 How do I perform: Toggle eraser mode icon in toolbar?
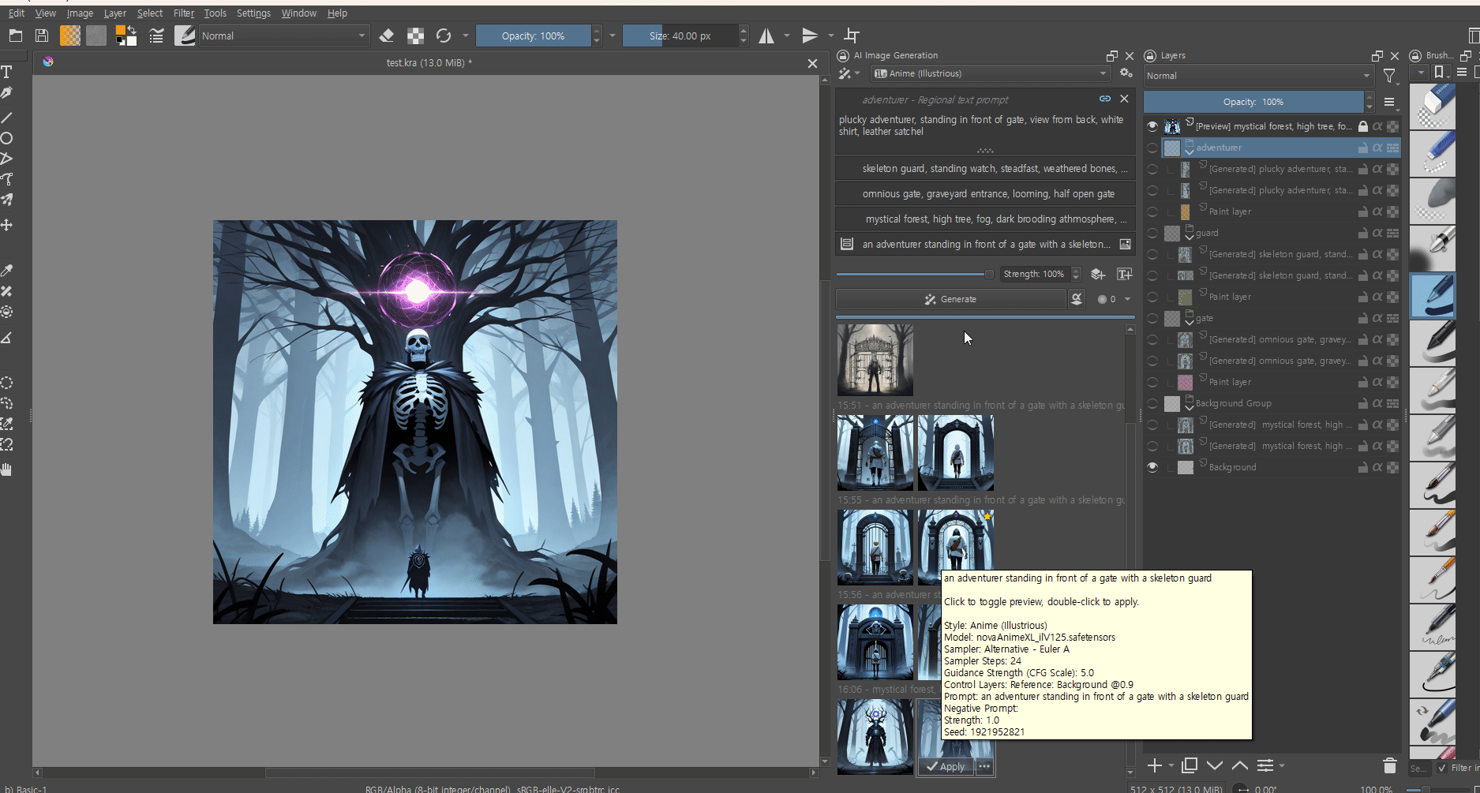[x=387, y=36]
